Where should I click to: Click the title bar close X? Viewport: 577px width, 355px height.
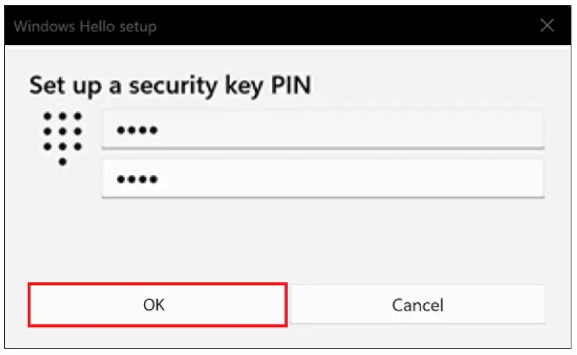coord(547,26)
